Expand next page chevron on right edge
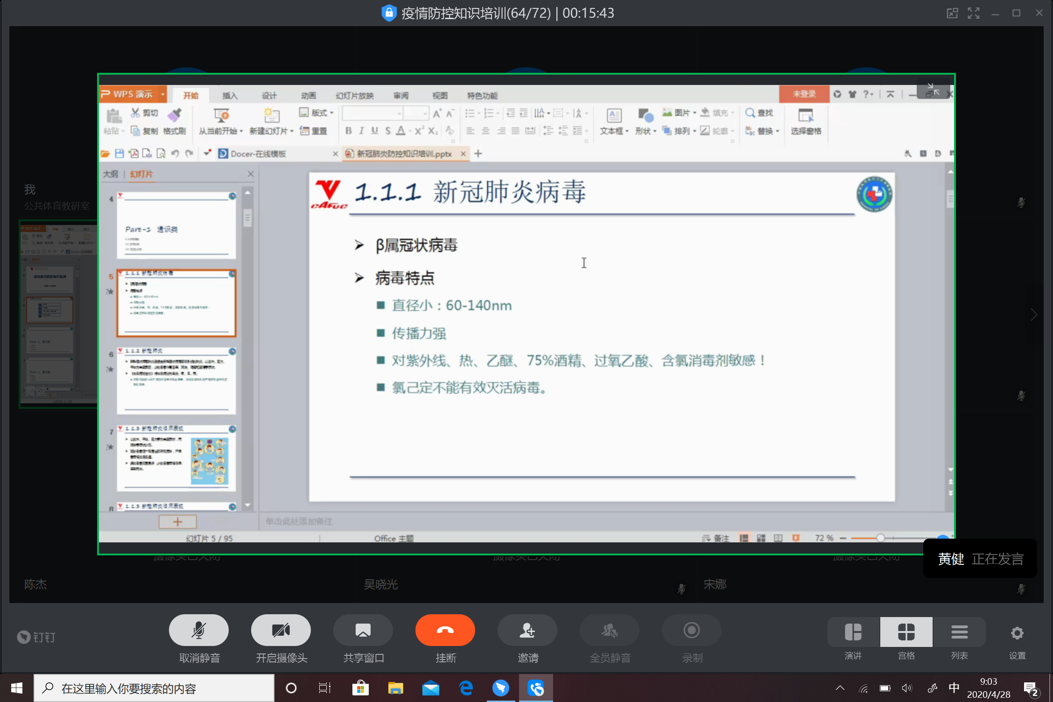 pos(1033,315)
